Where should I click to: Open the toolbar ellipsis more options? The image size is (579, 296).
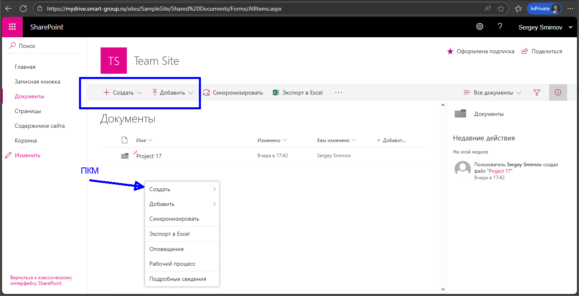338,93
